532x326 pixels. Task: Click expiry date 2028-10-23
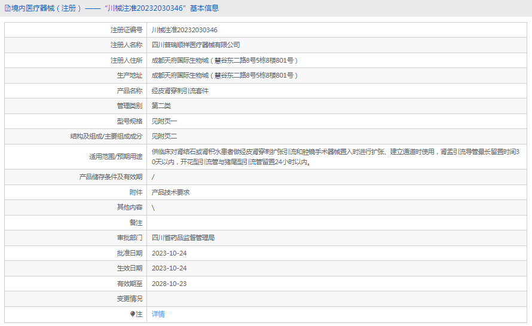coord(169,284)
